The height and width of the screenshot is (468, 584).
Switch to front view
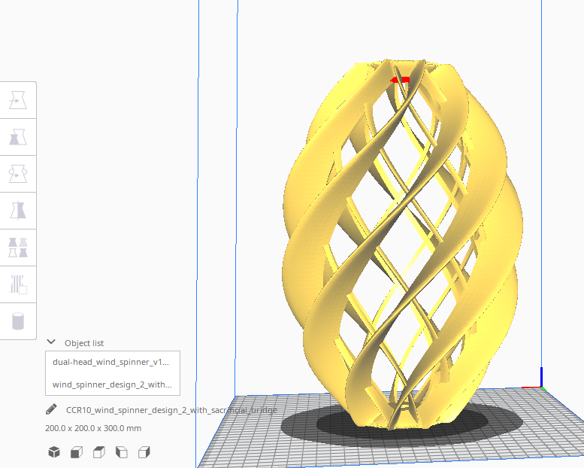tap(77, 452)
